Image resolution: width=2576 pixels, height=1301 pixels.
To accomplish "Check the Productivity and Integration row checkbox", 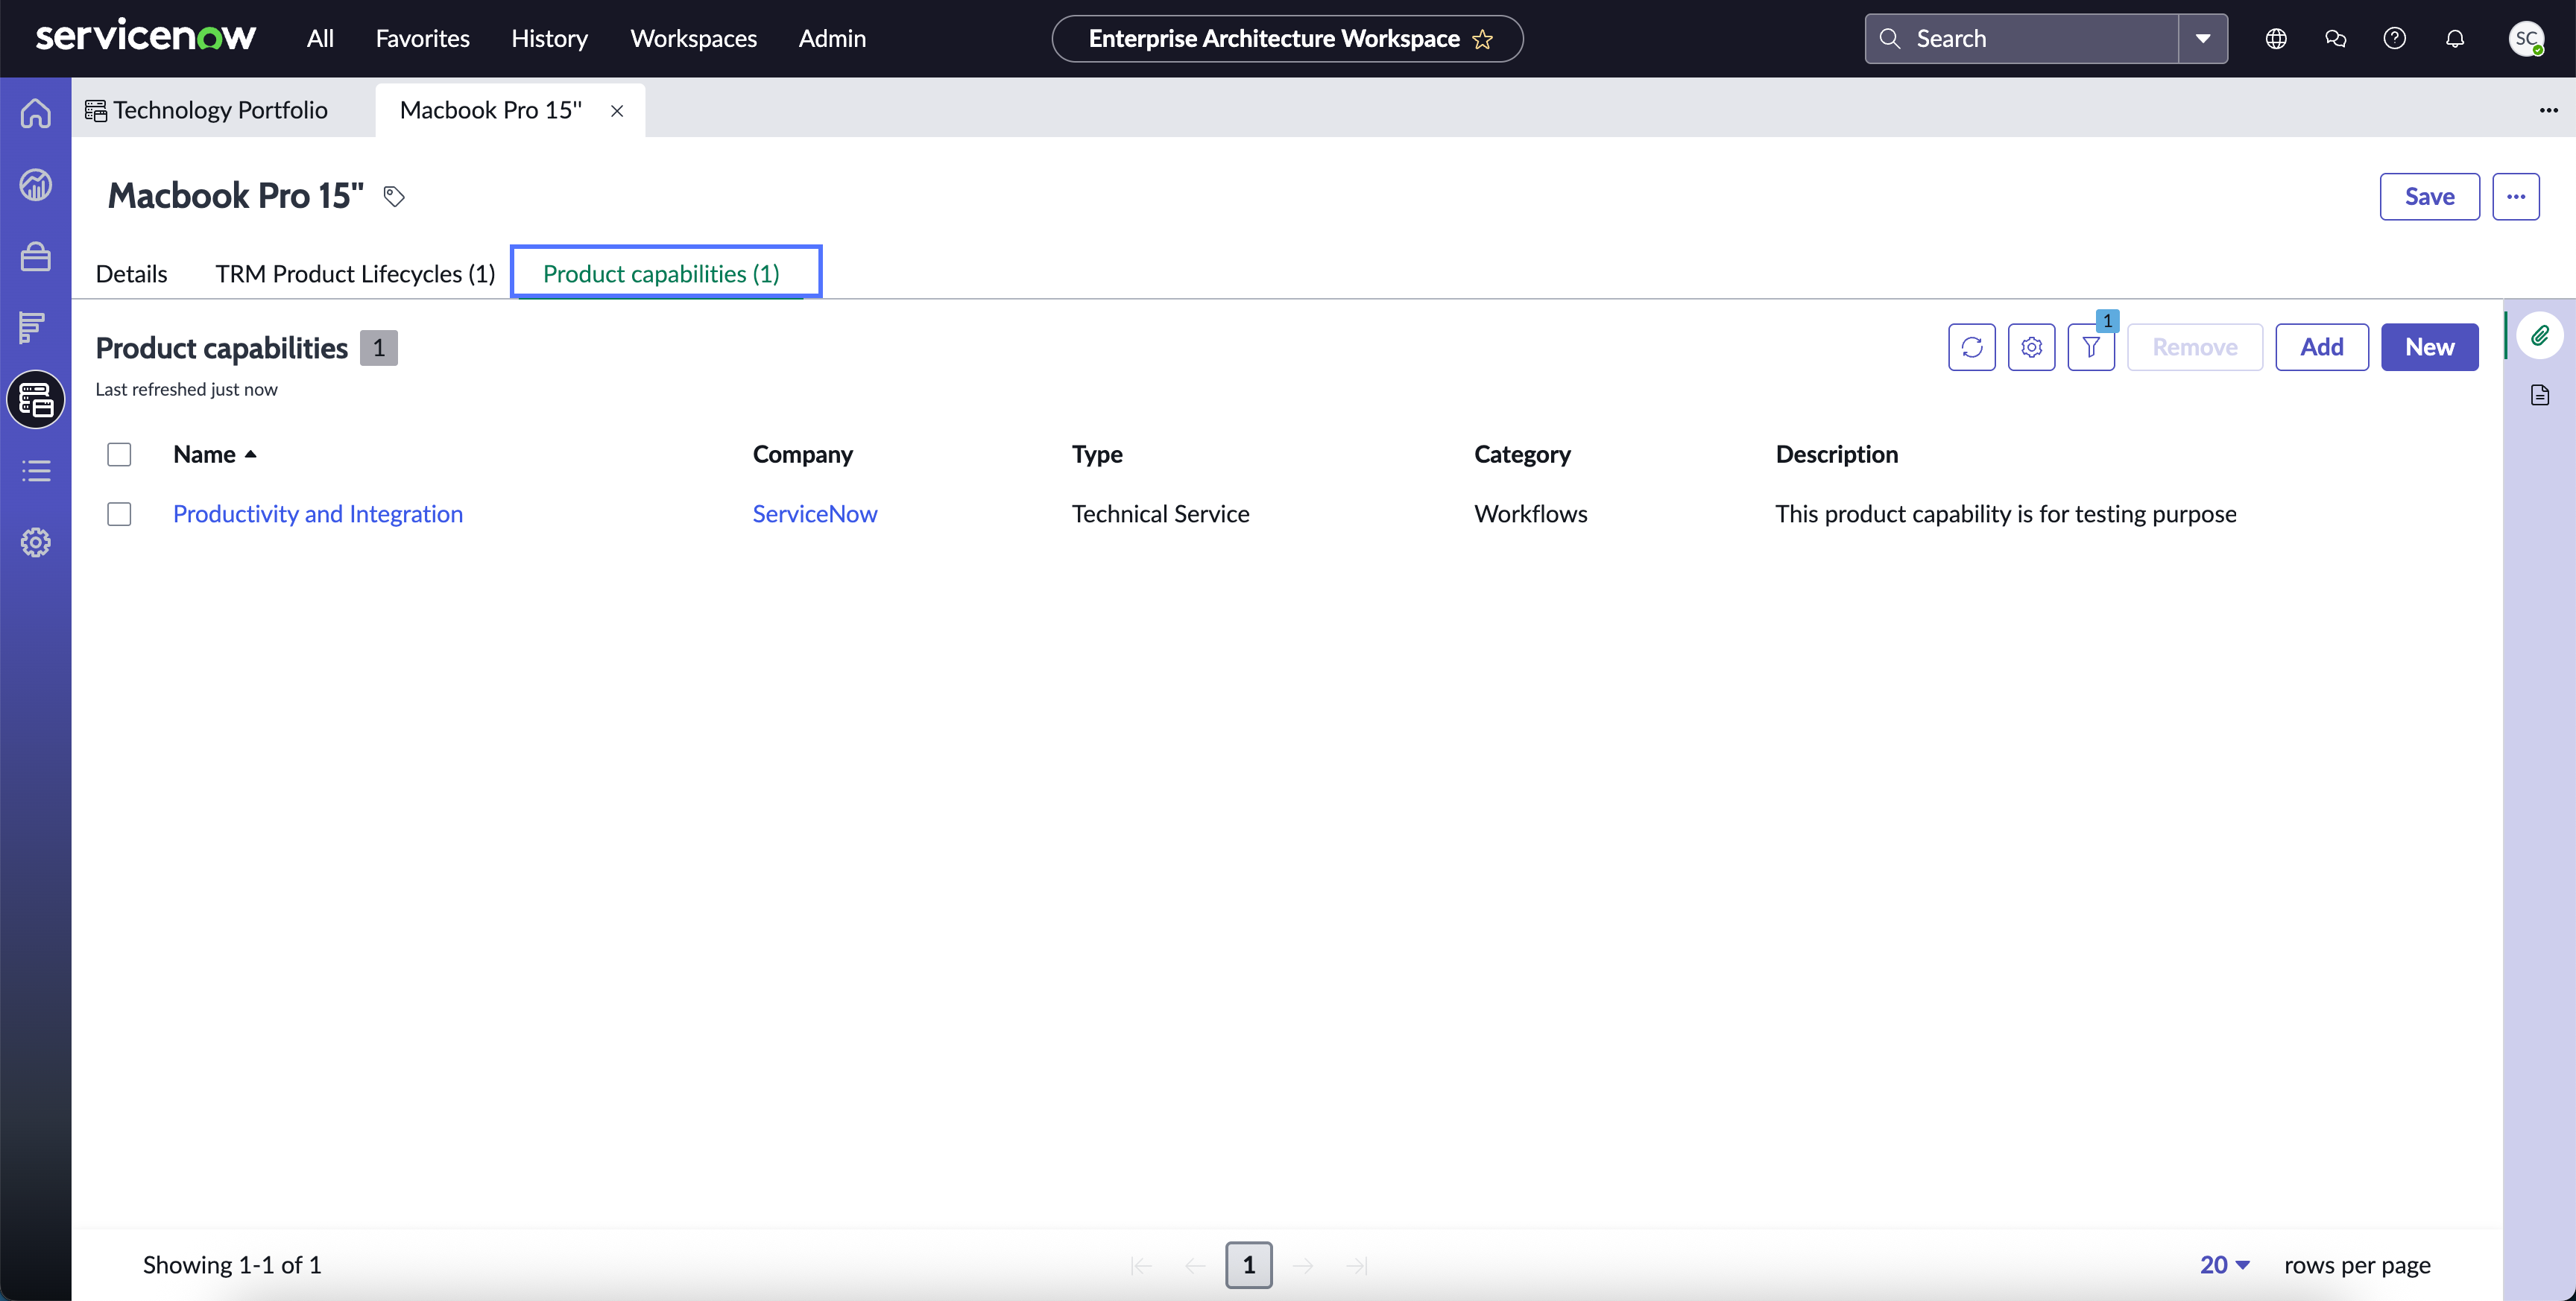I will click(119, 514).
